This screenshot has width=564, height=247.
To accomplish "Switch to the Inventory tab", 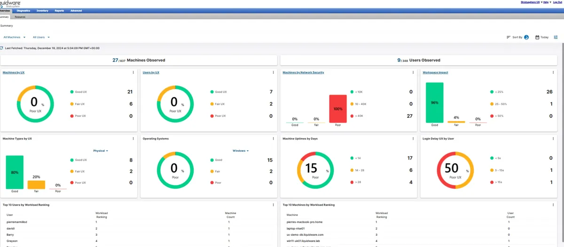I will 42,10.
